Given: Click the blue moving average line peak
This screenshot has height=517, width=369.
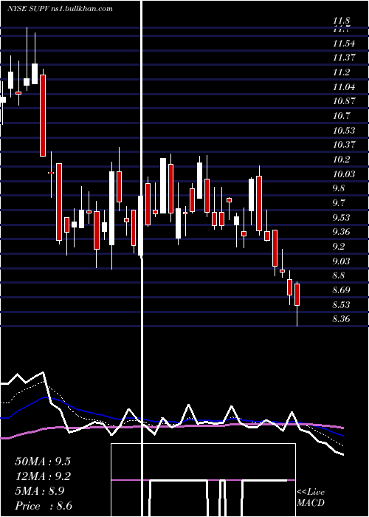Looking at the screenshot, I should click(x=45, y=397).
